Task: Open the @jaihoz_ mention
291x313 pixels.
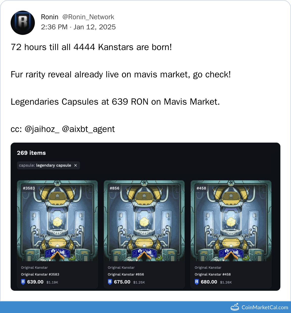Action: [x=42, y=129]
